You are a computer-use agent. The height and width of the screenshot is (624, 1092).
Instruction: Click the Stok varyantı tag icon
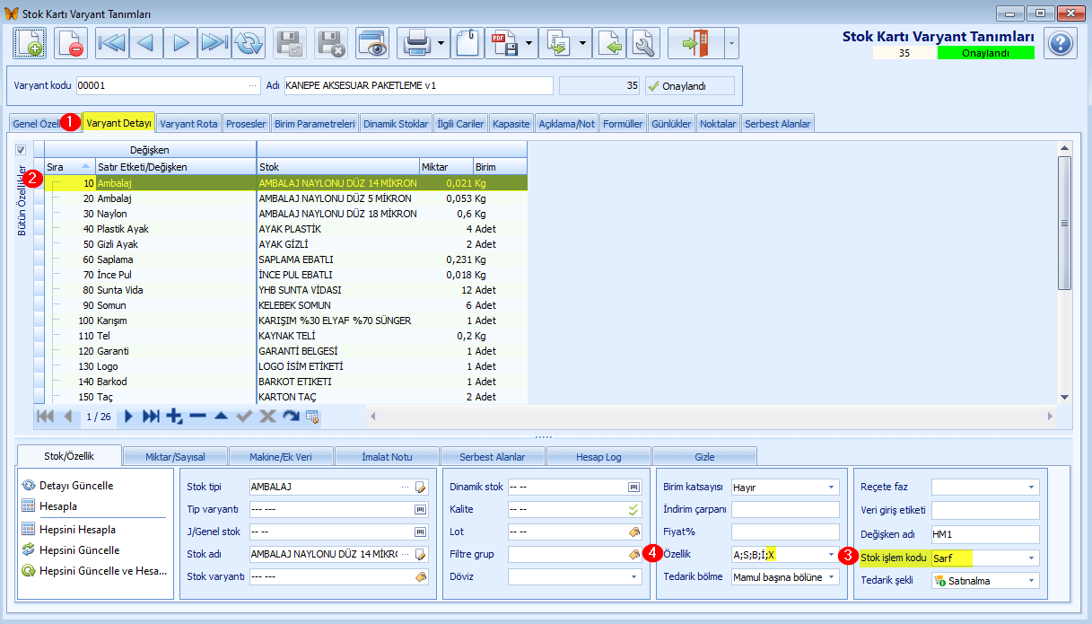[419, 576]
